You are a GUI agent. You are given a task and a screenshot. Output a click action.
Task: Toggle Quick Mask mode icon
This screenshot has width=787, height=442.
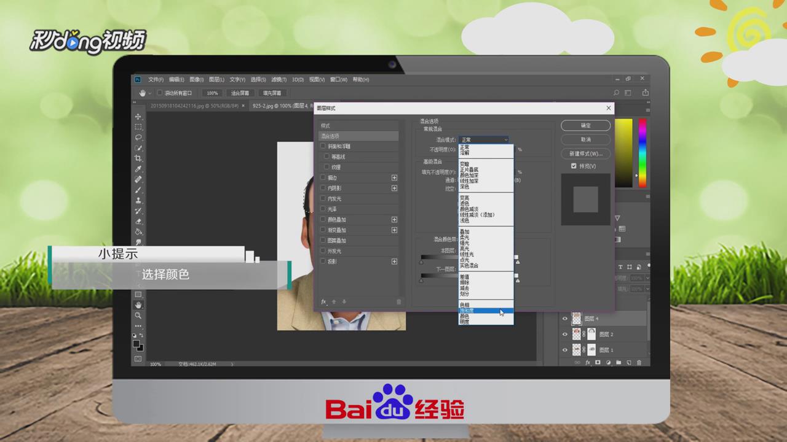138,359
